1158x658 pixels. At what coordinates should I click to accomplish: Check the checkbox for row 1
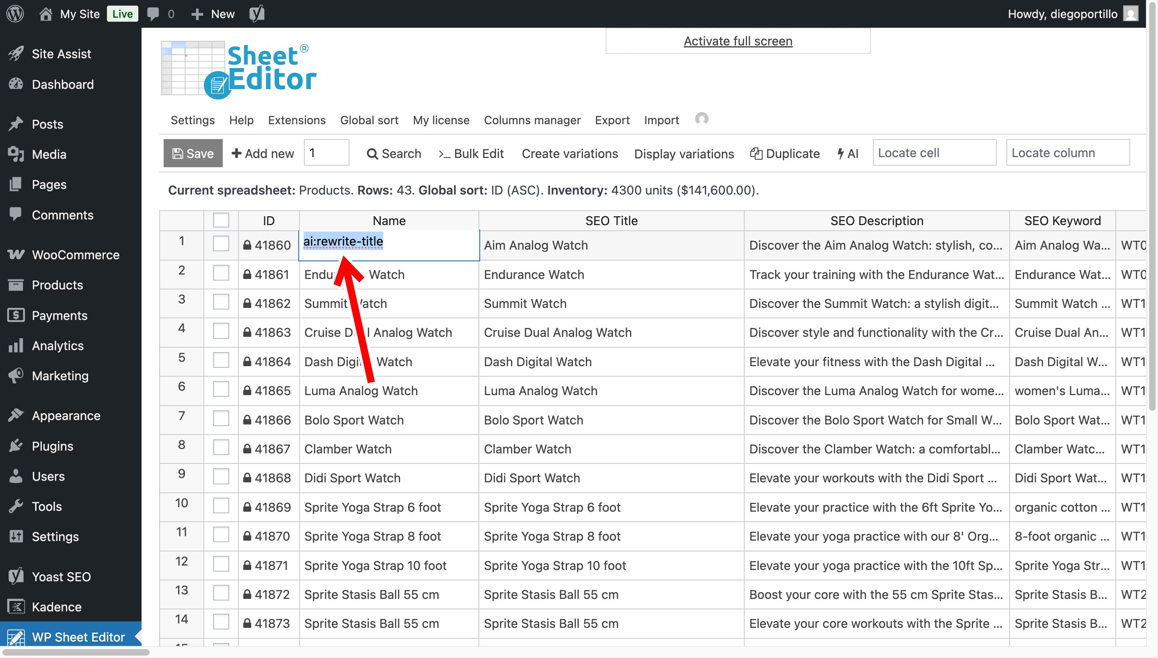(x=221, y=243)
